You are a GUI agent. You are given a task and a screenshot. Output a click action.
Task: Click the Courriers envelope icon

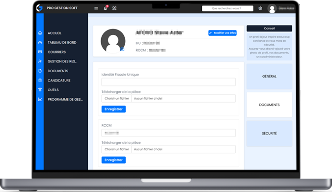tap(40, 52)
